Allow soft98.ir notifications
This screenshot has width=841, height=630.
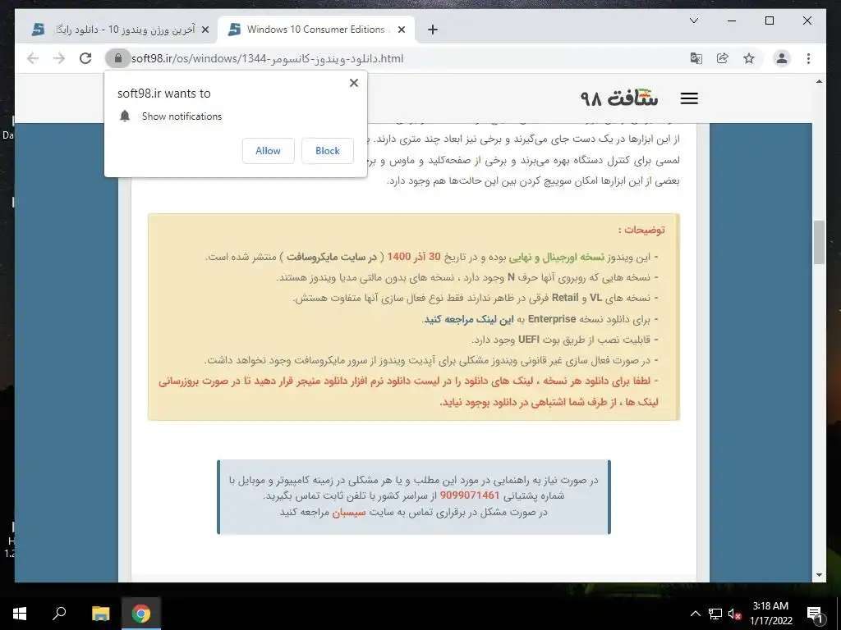point(269,151)
